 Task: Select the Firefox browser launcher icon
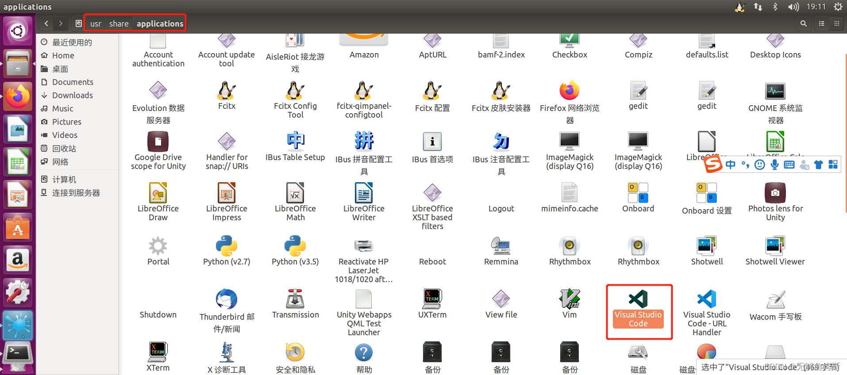click(570, 91)
